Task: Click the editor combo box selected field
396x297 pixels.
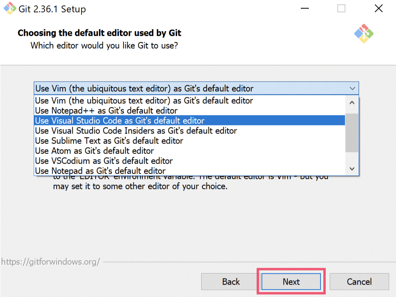Action: 189,88
